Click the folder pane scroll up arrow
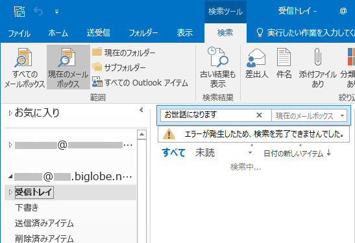The width and height of the screenshot is (355, 243). click(x=141, y=135)
